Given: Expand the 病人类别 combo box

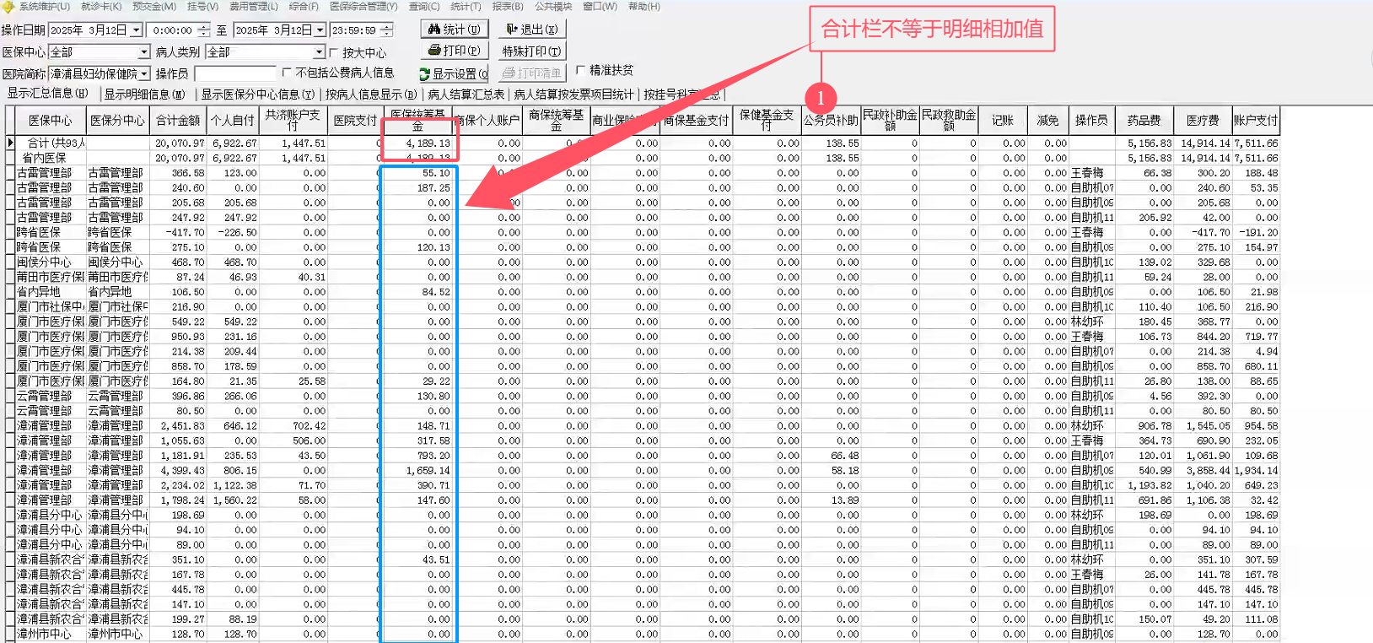Looking at the screenshot, I should [x=319, y=52].
